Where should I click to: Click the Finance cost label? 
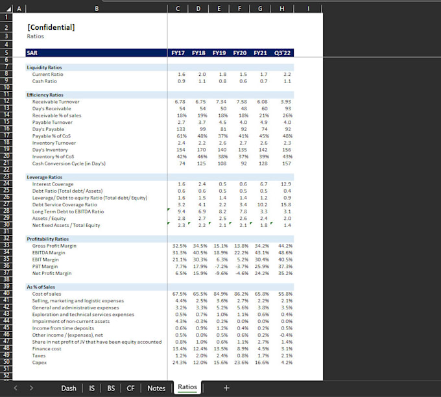(47, 348)
